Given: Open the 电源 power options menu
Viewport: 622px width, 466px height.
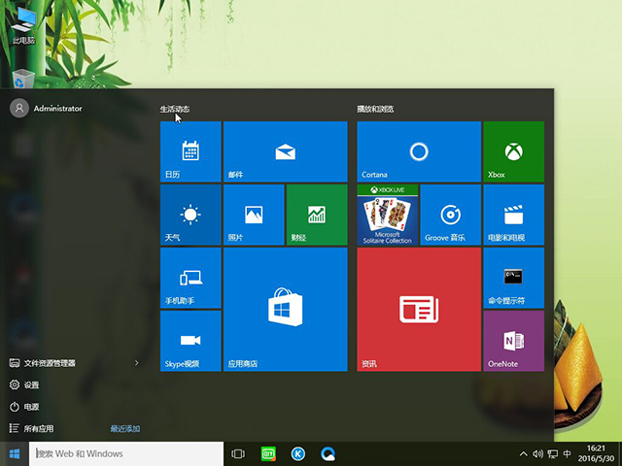Looking at the screenshot, I should point(31,407).
